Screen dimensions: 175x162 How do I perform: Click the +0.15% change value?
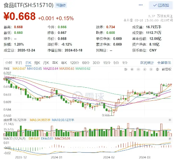point(65,18)
